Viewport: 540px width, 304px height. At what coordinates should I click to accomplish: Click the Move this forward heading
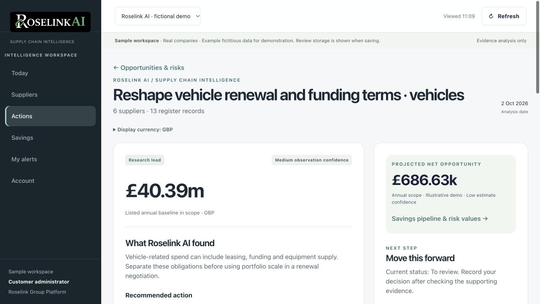pyautogui.click(x=420, y=258)
